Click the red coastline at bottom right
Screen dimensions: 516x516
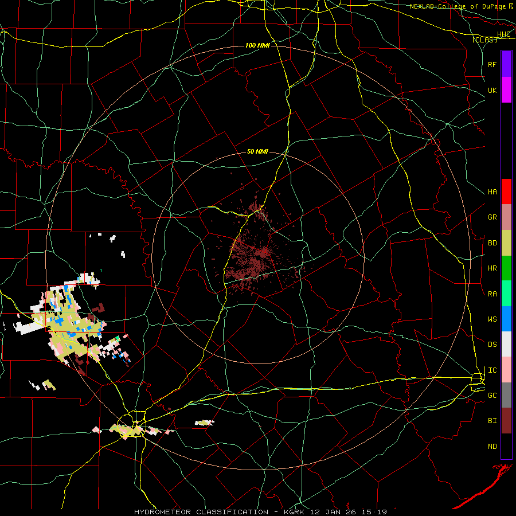[483, 487]
